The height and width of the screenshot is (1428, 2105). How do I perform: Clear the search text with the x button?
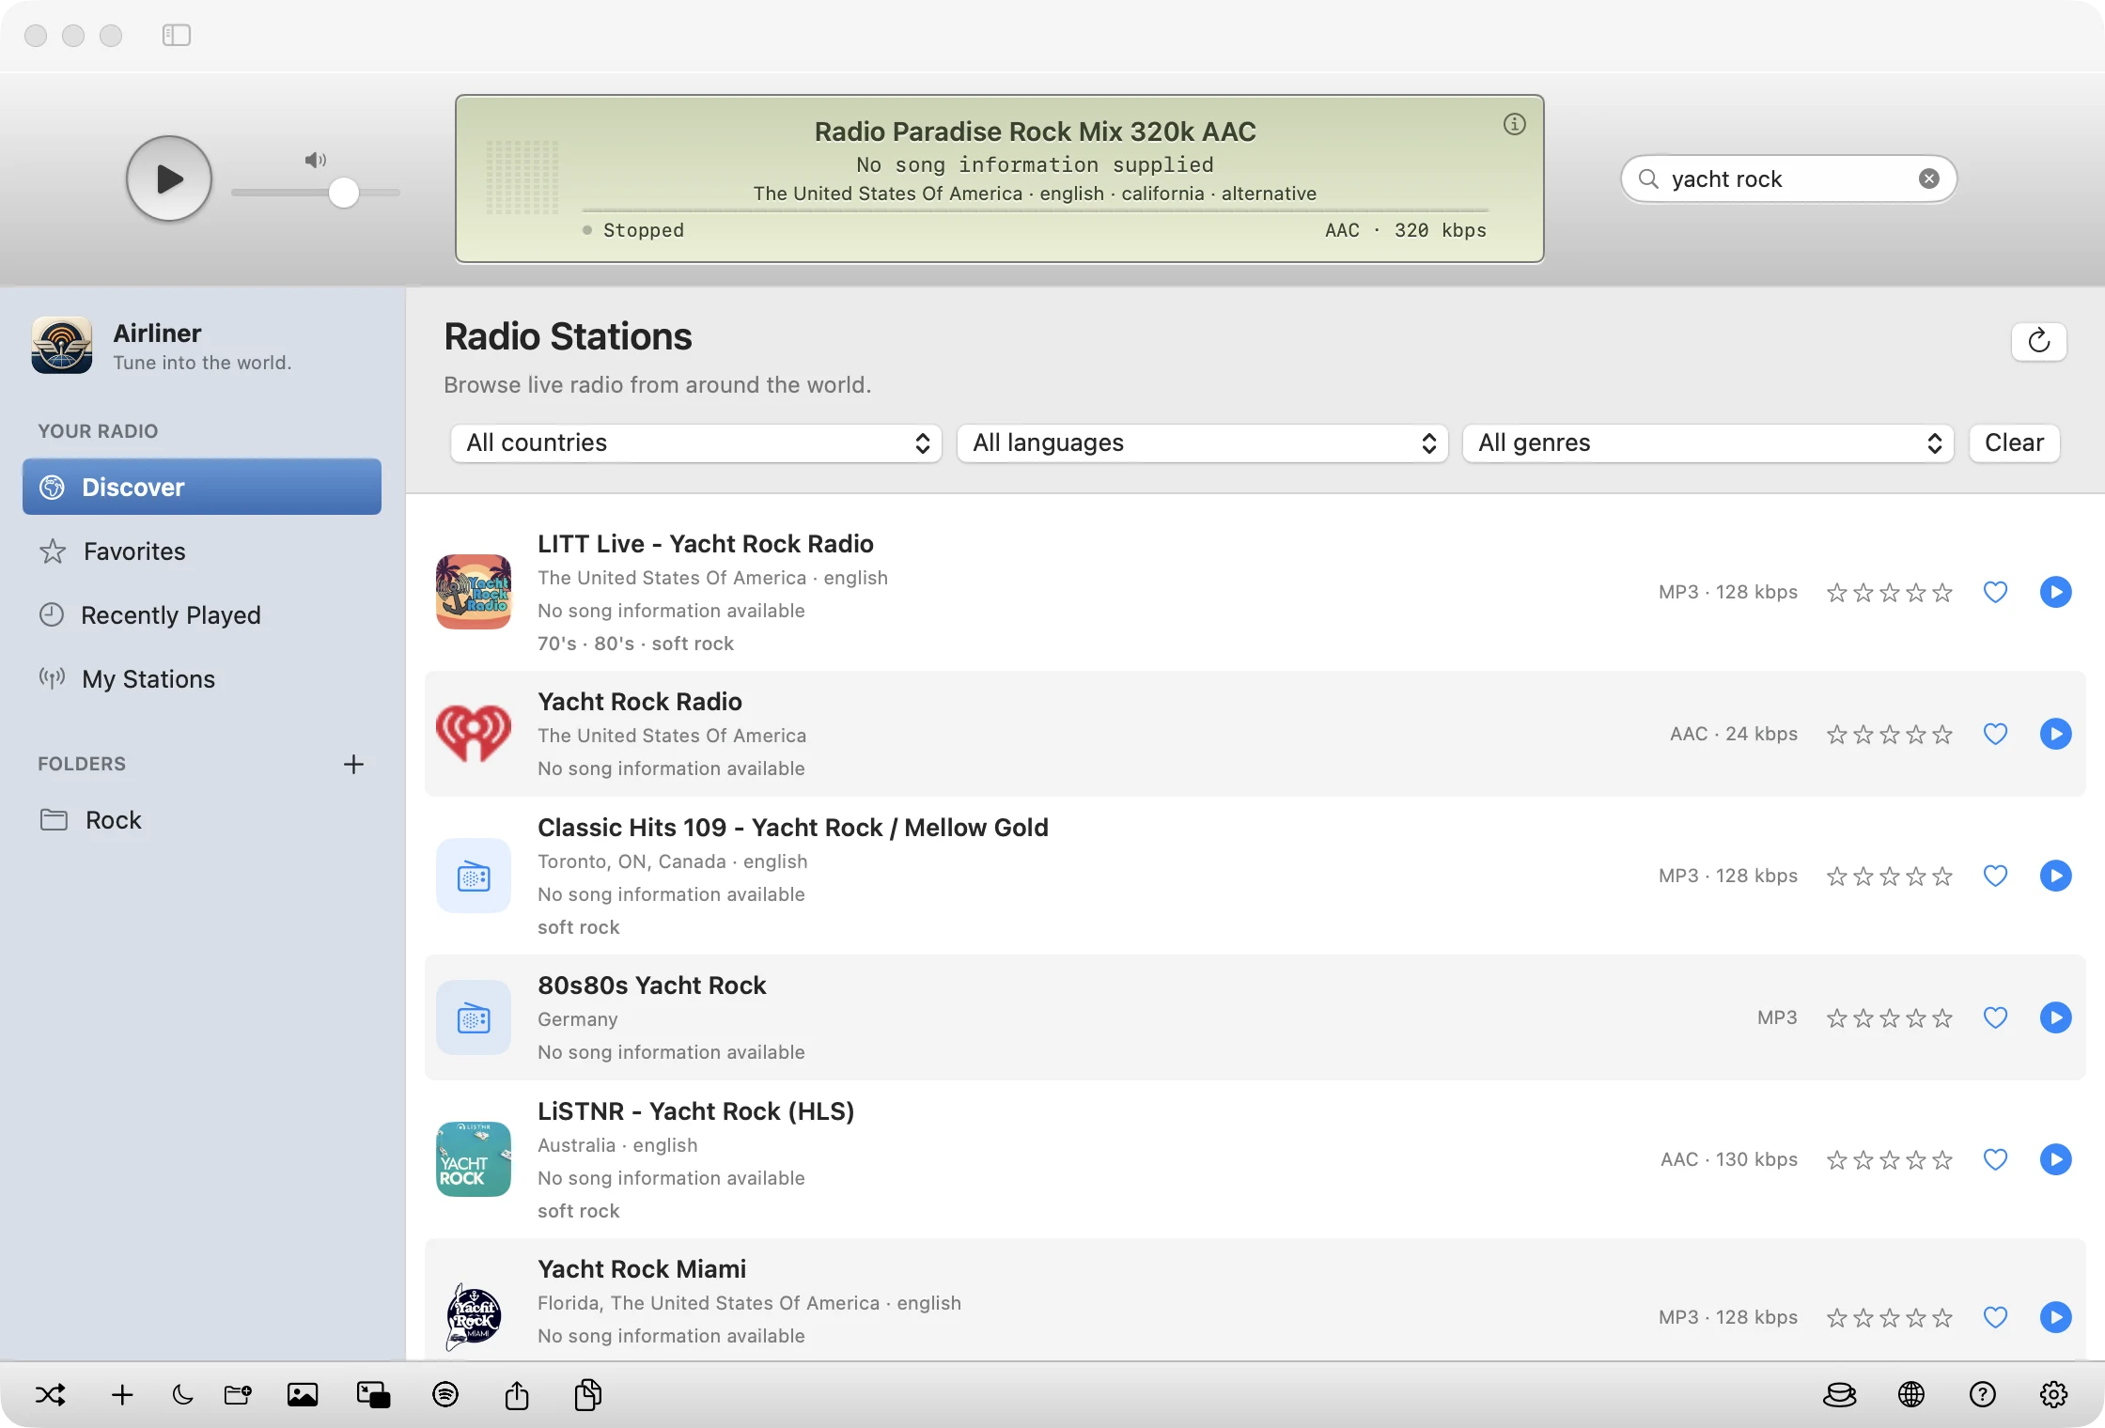1928,178
